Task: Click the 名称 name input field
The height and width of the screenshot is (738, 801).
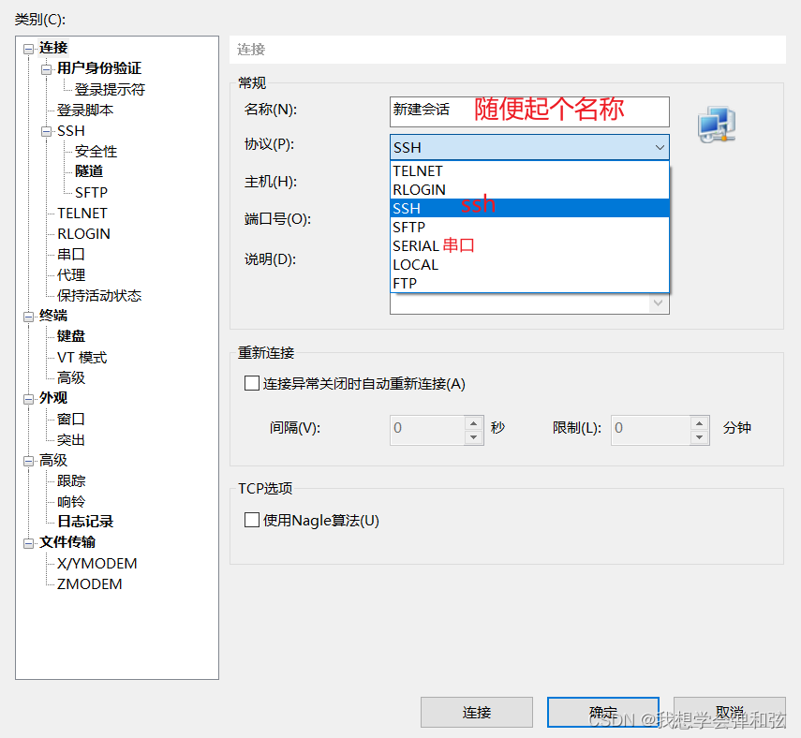Action: point(529,111)
